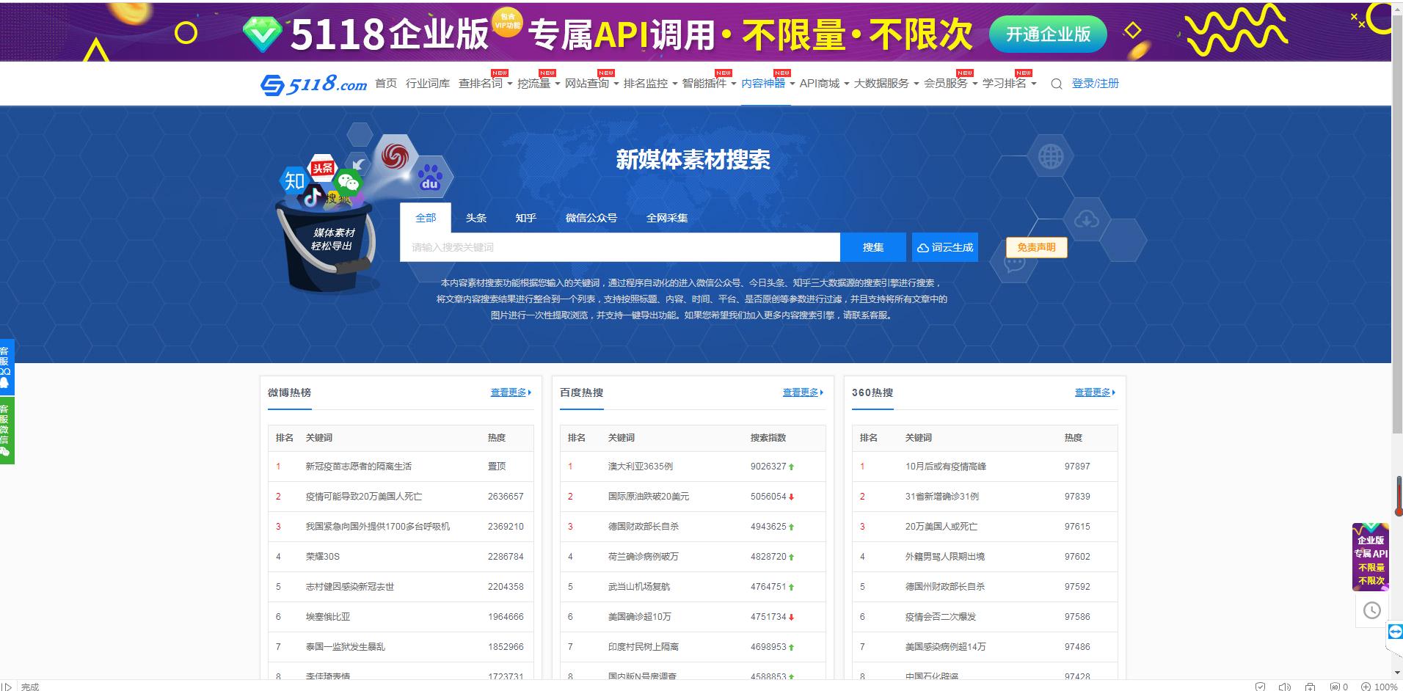Open the 免责声明 disclaimer button

1036,247
